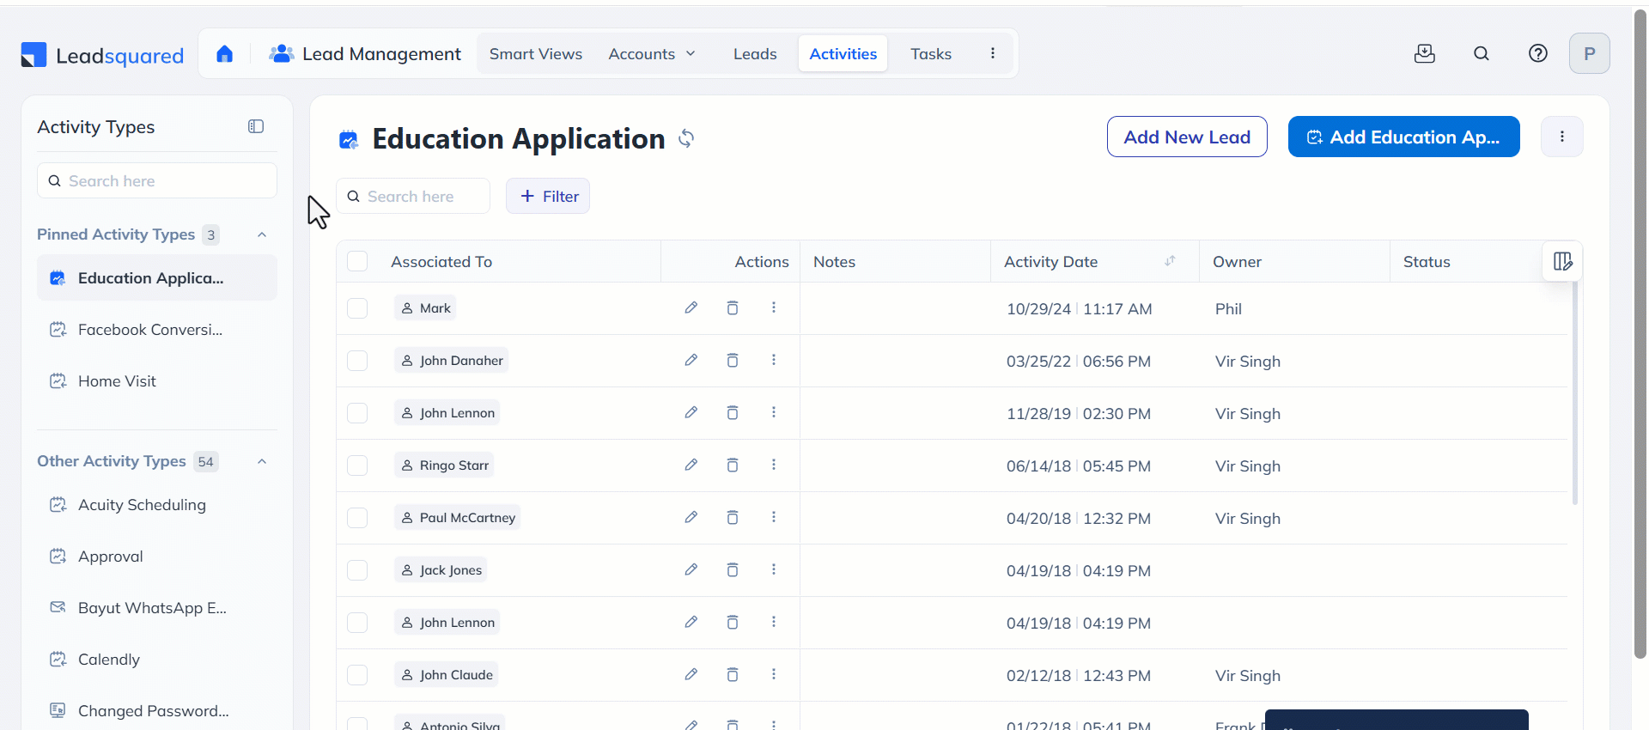Check the Ringo Starr row checkbox
Screen dimensions: 1649x730
[x=357, y=465]
